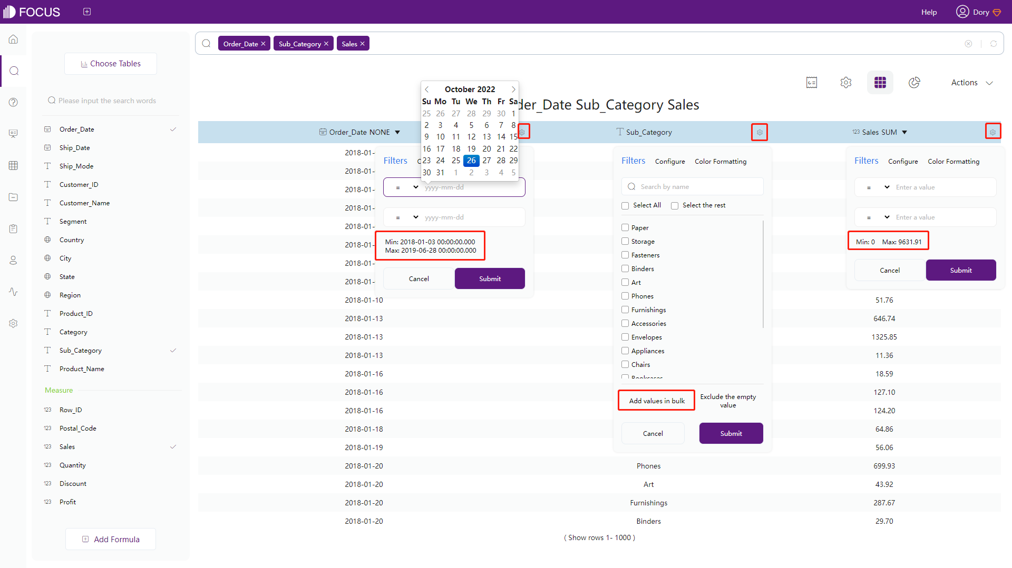The height and width of the screenshot is (568, 1012).
Task: Check the Binders checkbox
Action: (x=625, y=268)
